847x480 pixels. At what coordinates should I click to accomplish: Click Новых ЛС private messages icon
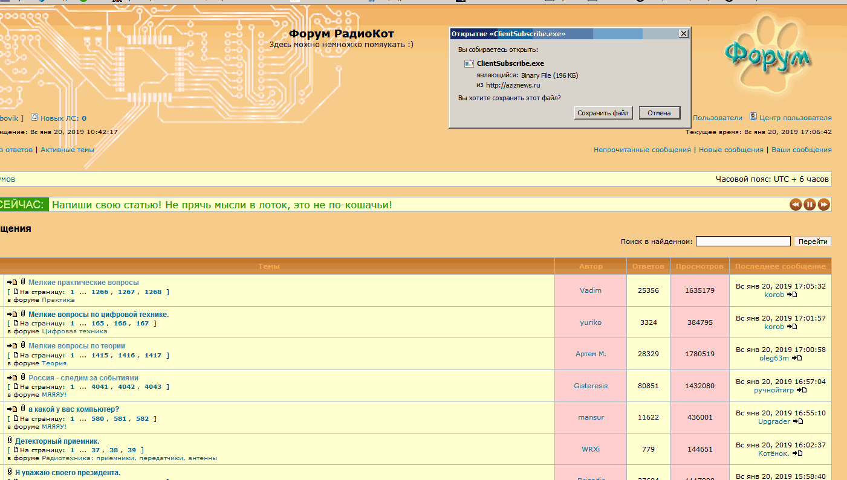(x=34, y=117)
